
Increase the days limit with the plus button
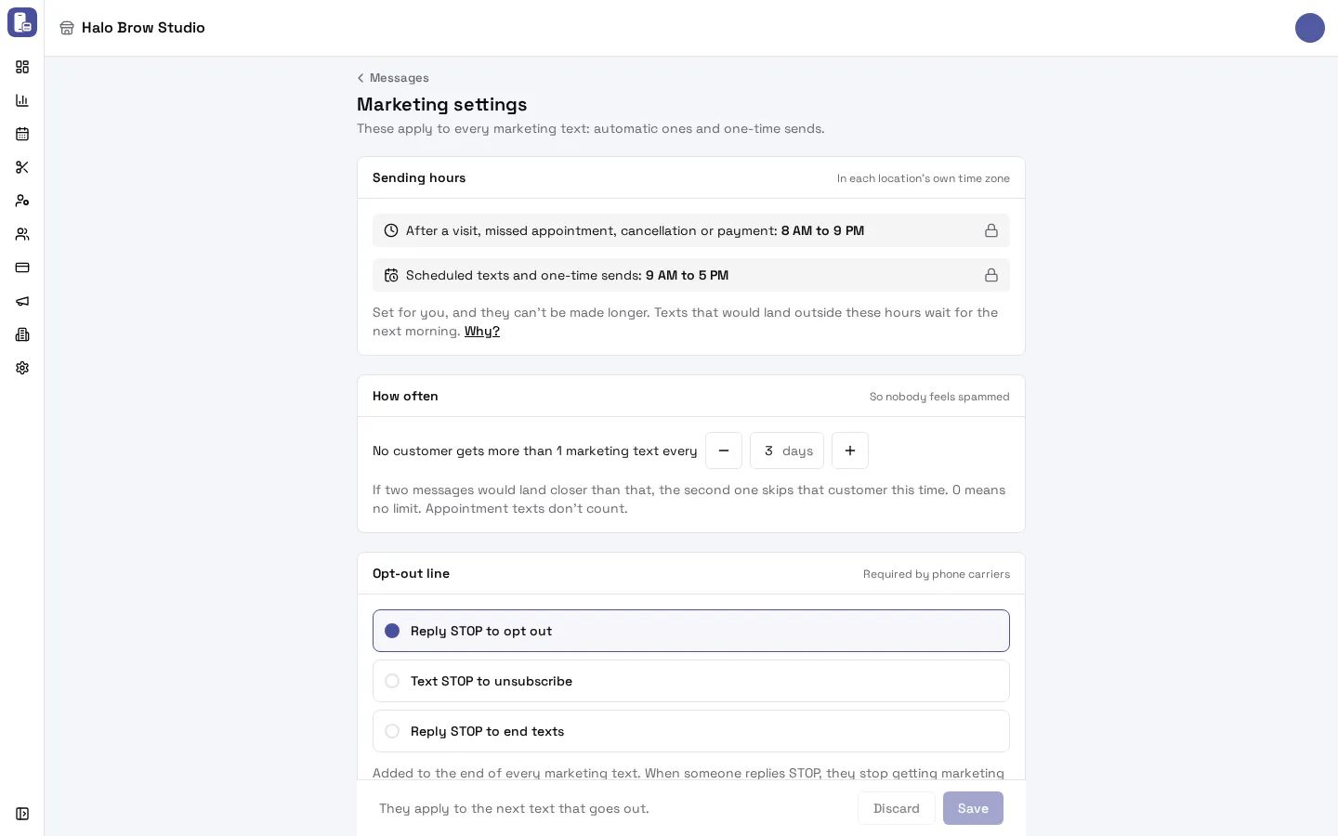[850, 451]
